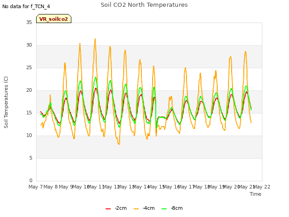This screenshot has height=217, width=289.
Task: Click the y-axis tick label 35
Action: point(29,22)
